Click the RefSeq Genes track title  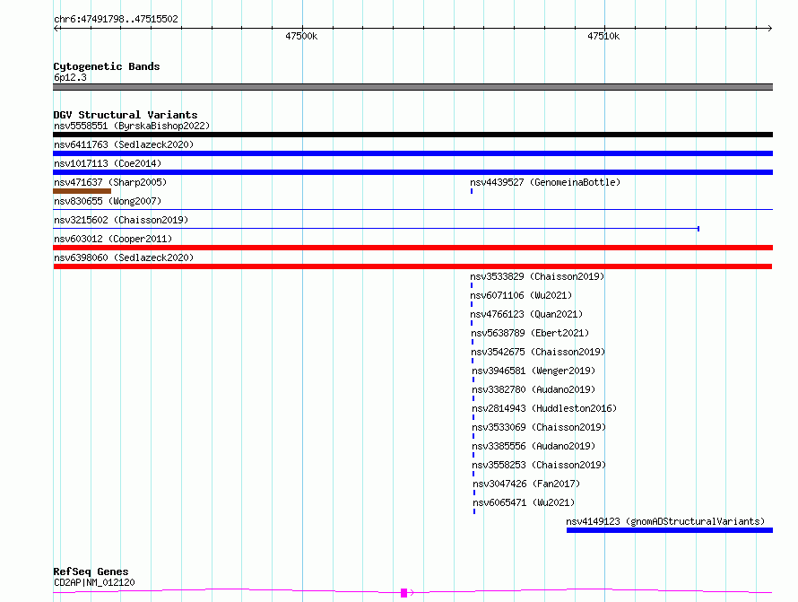91,571
